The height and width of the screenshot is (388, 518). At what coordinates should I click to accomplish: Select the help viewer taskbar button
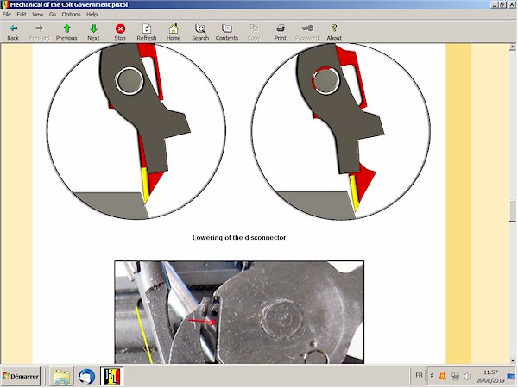[x=112, y=376]
